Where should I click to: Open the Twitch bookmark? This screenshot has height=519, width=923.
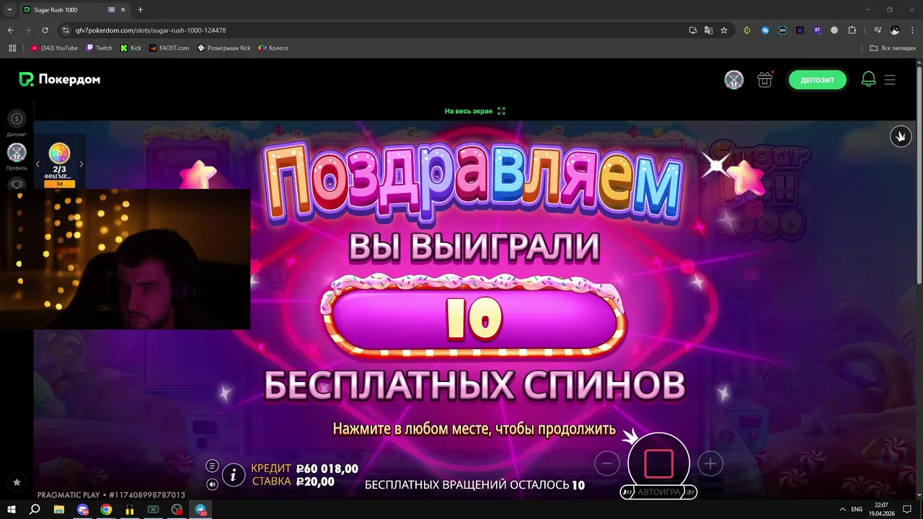99,48
